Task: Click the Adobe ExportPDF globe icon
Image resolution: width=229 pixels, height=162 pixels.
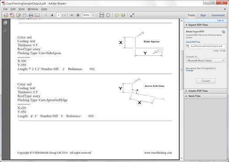Action: point(223,32)
